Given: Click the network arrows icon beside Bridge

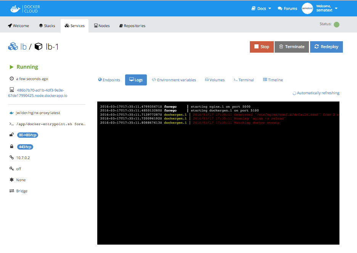Looking at the screenshot, I should 11,191.
